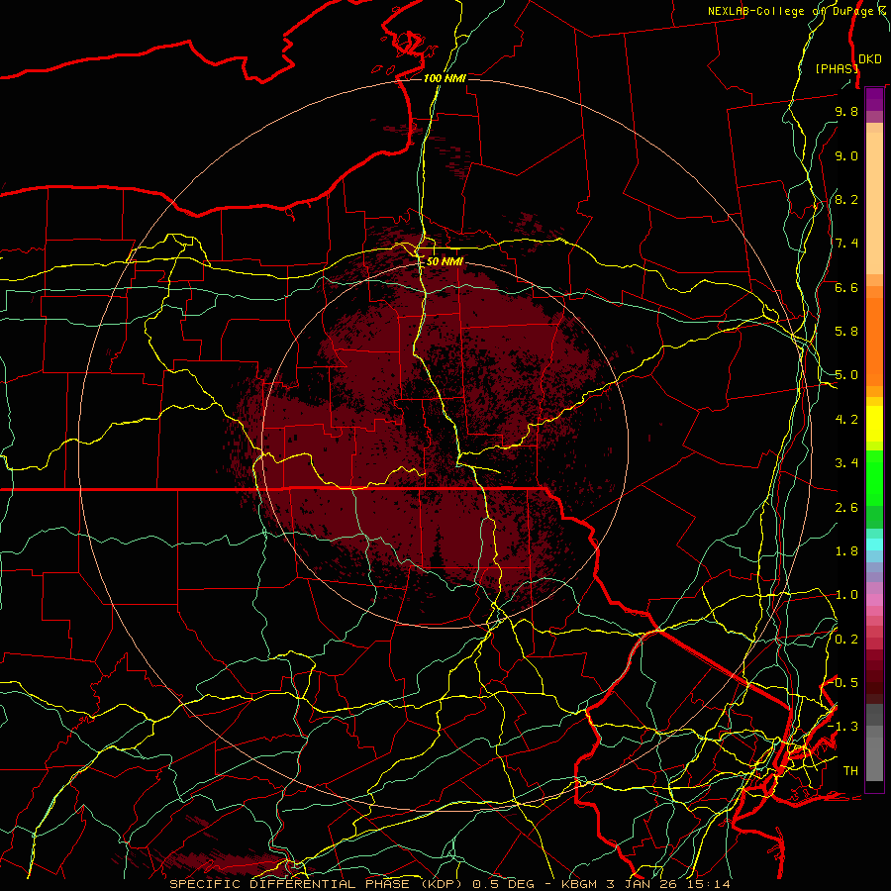Click the 9.8 value on the scale
Image resolution: width=891 pixels, height=891 pixels.
[x=846, y=111]
